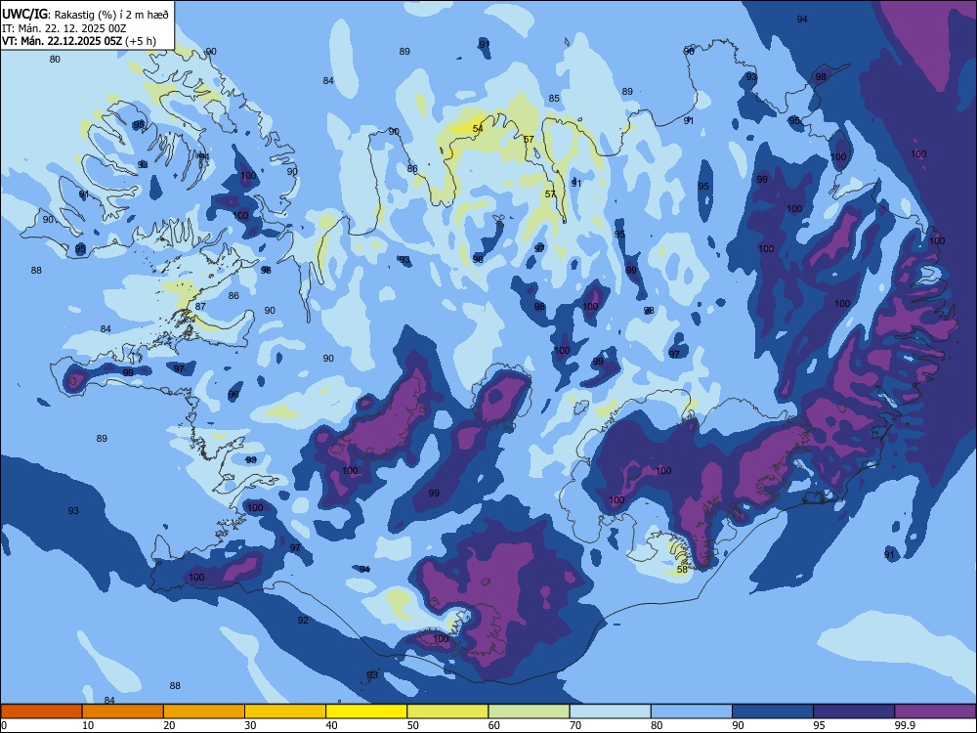Click the legend tick label 40

click(x=331, y=725)
